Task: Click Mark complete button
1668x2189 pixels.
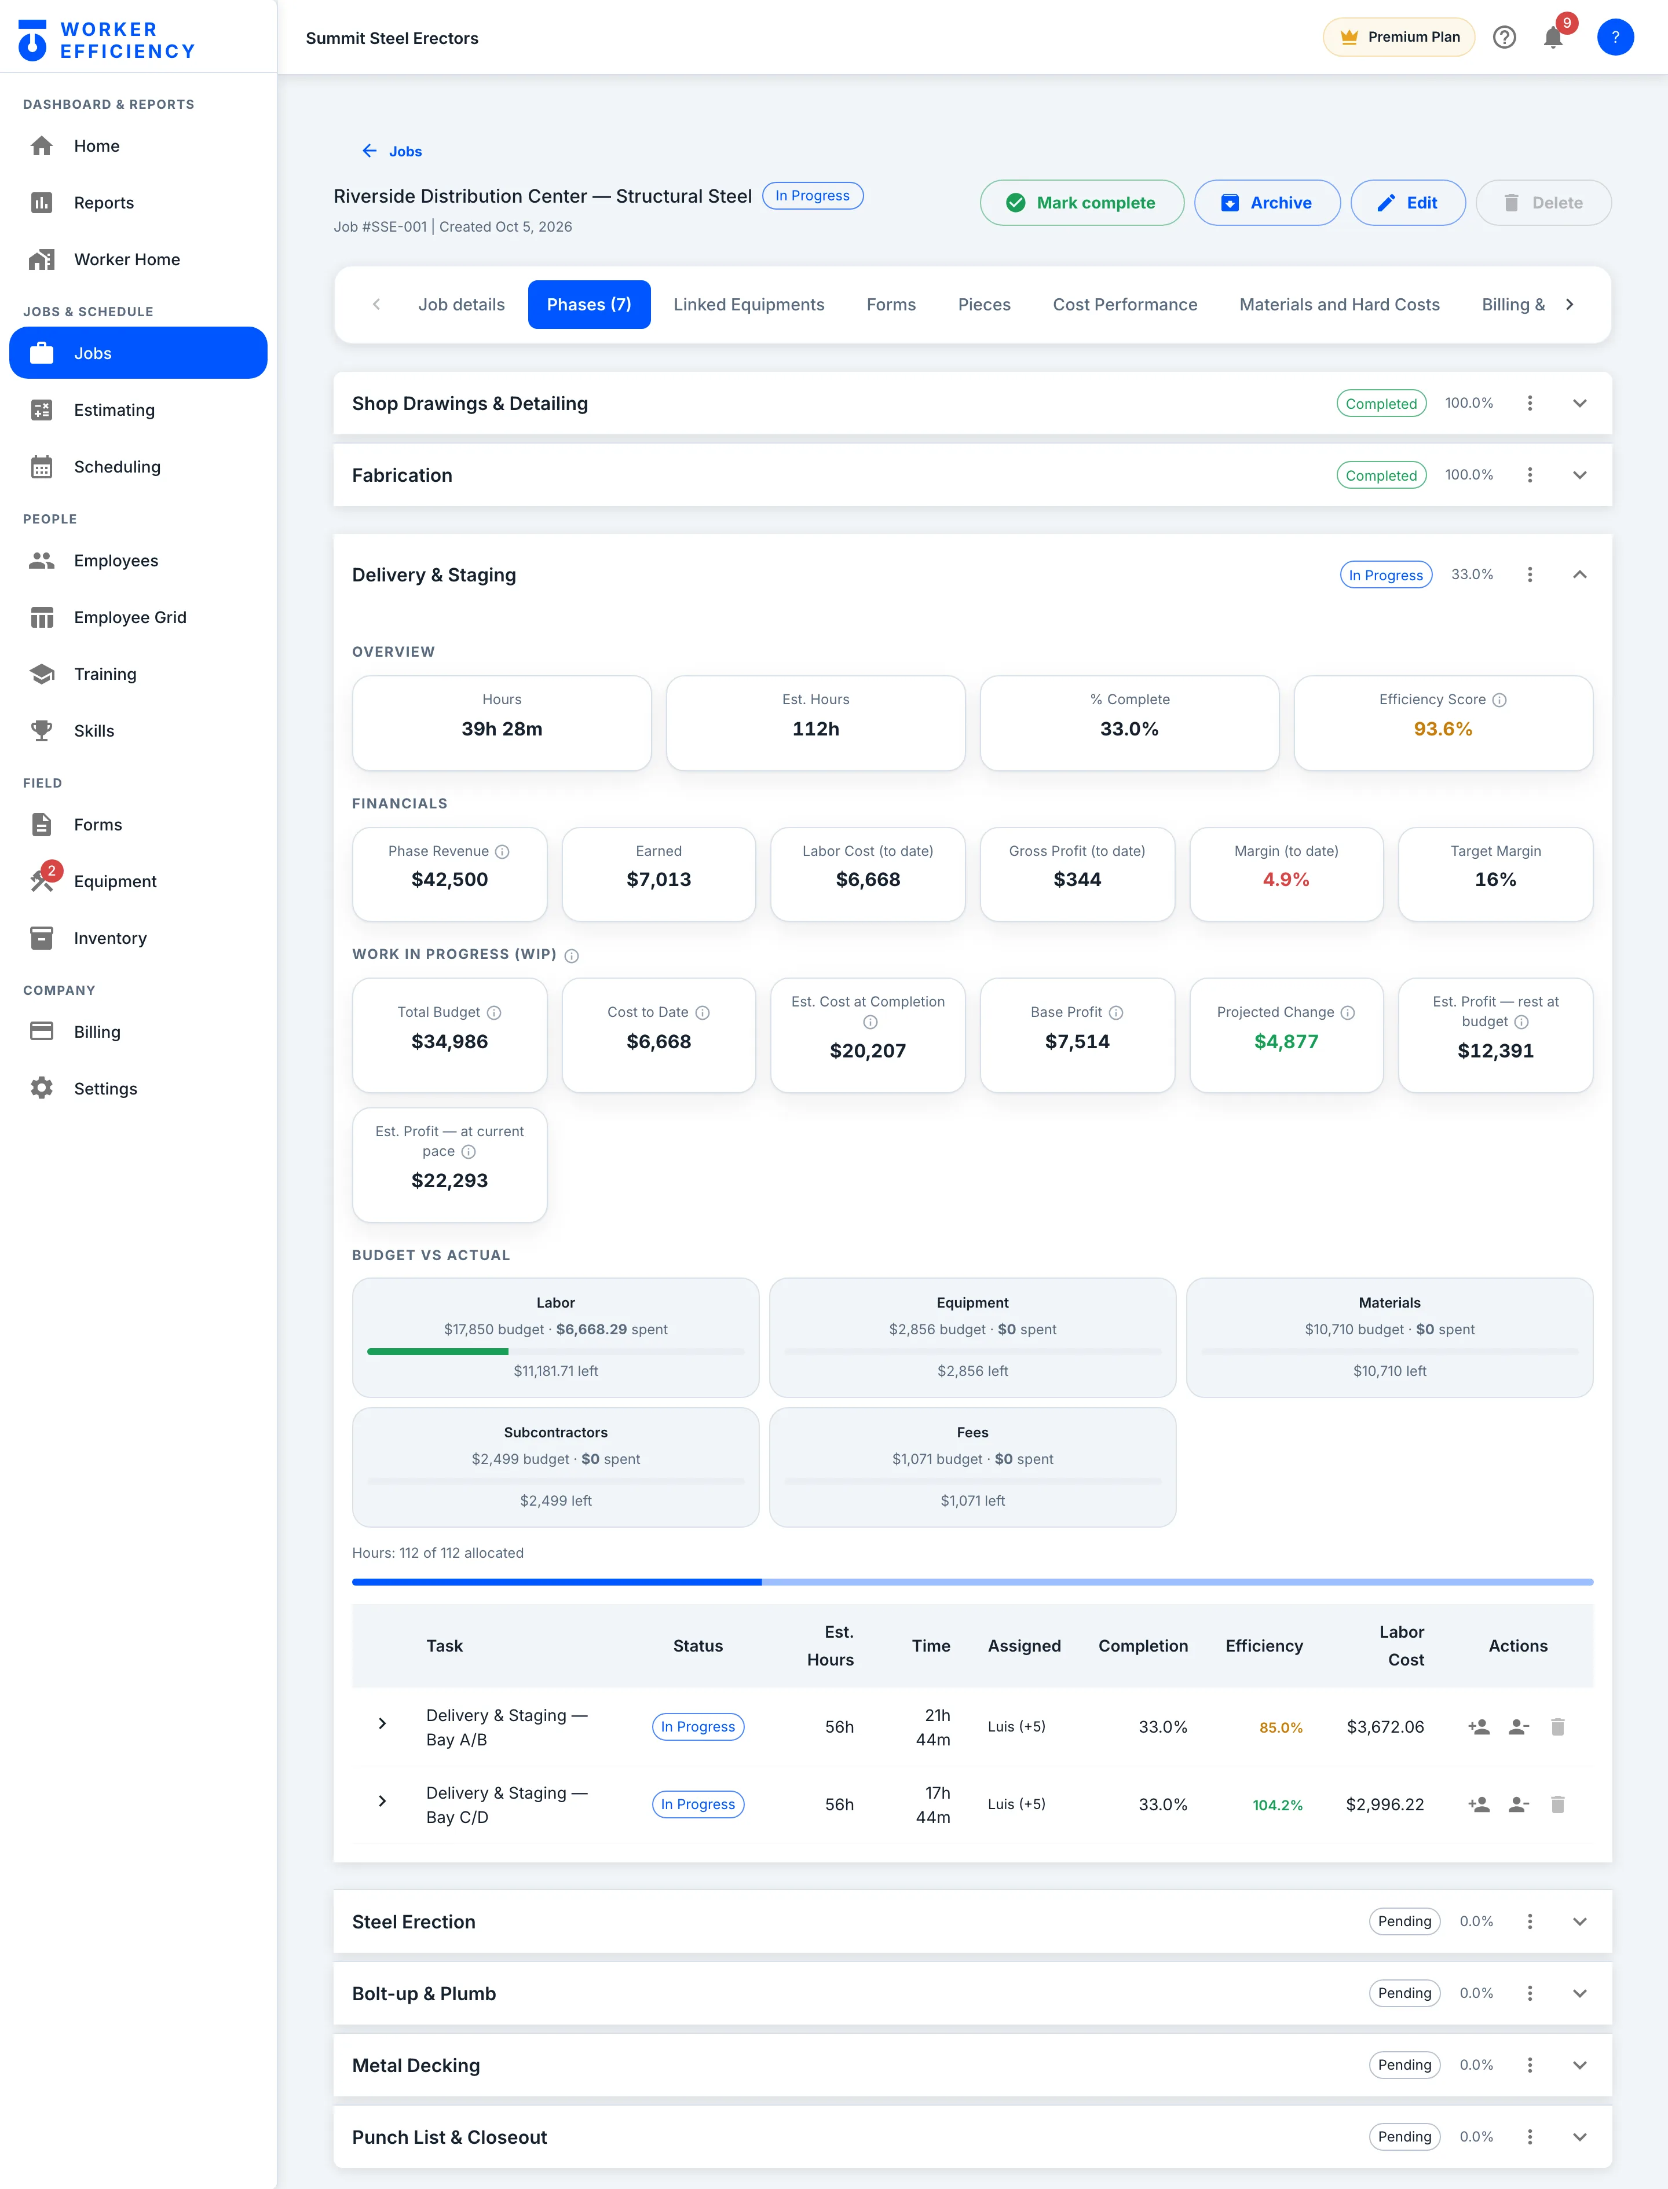Action: 1081,203
